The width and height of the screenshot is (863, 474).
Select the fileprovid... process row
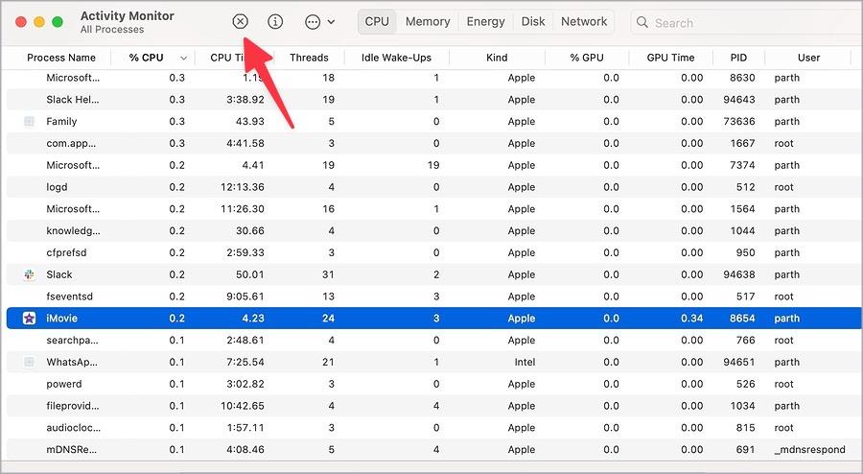pos(434,406)
